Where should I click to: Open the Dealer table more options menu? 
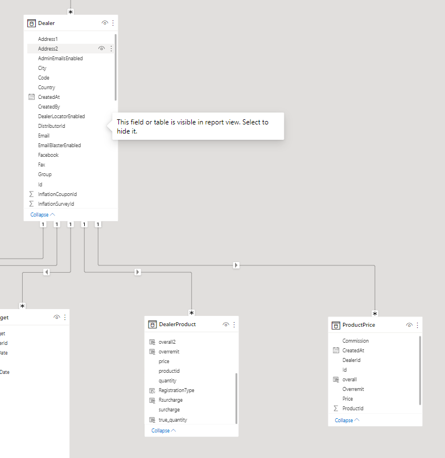tap(113, 23)
